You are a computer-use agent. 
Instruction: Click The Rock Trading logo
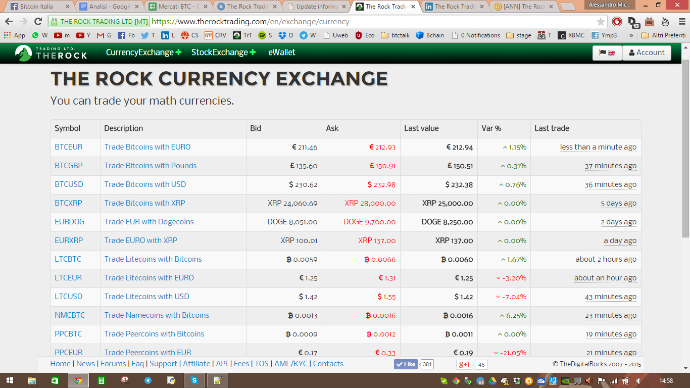pyautogui.click(x=51, y=53)
